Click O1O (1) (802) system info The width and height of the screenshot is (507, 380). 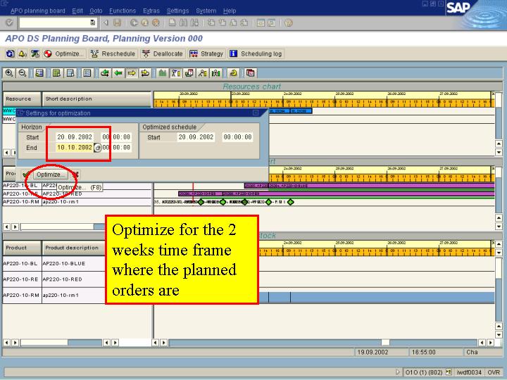click(x=424, y=372)
